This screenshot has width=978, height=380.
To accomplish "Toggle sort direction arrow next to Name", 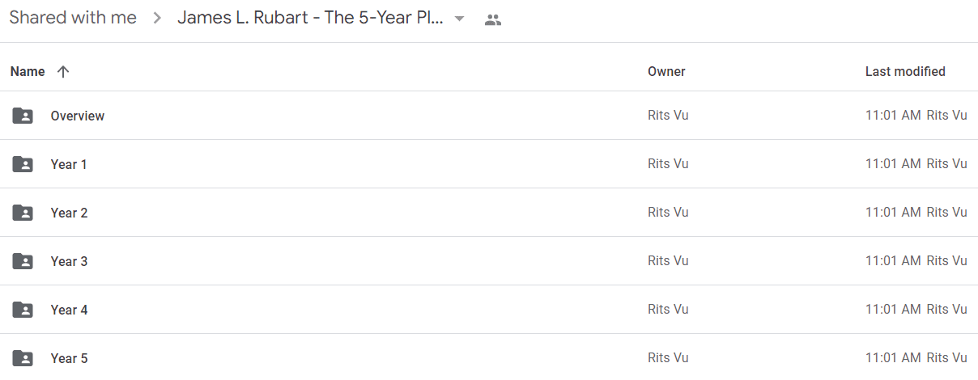I will click(x=63, y=71).
